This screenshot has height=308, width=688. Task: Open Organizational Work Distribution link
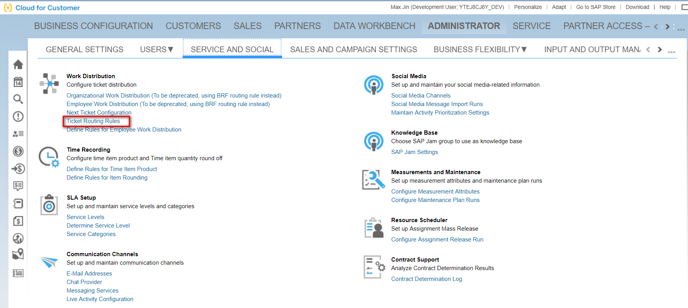coord(174,96)
